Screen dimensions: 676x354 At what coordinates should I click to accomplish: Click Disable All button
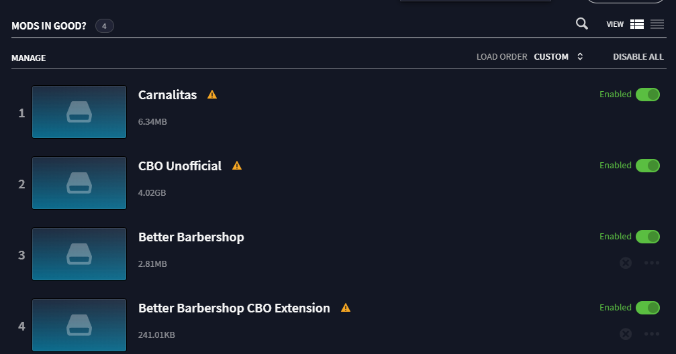click(x=638, y=57)
